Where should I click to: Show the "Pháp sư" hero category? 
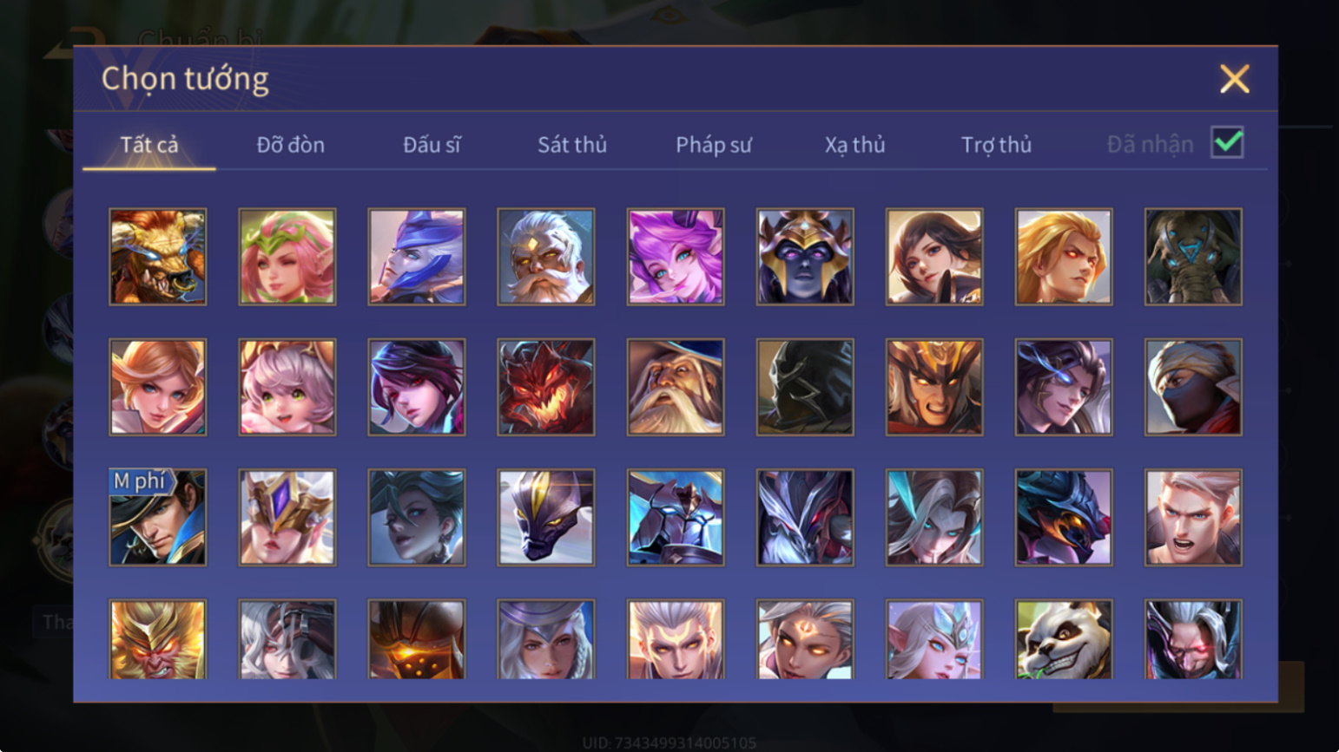714,145
